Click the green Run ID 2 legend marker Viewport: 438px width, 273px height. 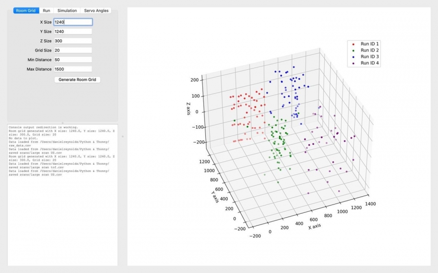point(353,51)
